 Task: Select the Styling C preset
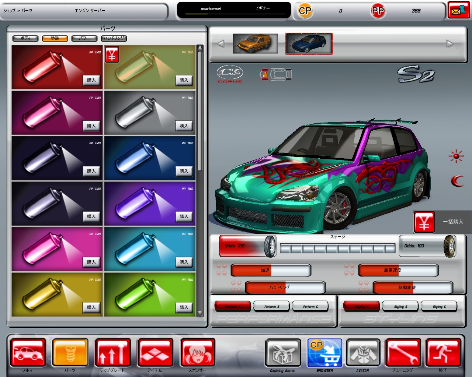pyautogui.click(x=439, y=306)
